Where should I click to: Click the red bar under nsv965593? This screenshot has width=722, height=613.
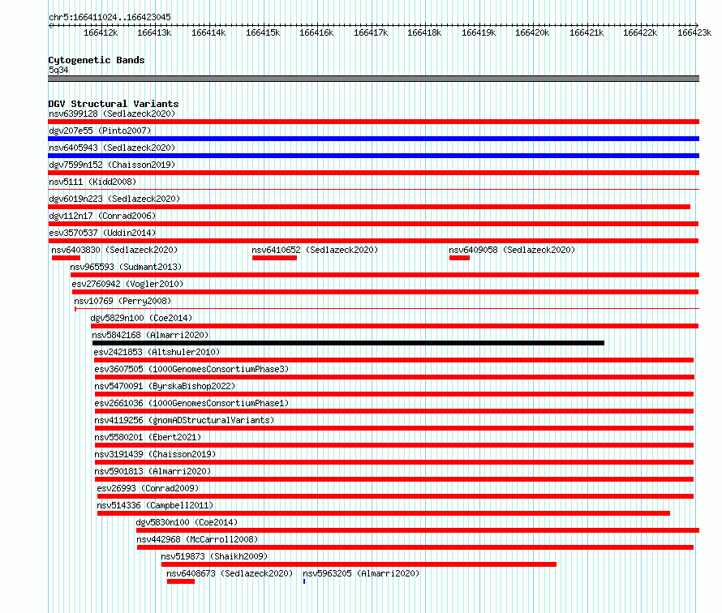point(385,275)
